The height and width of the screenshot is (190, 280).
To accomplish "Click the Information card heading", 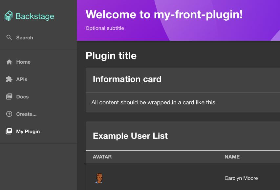I will pos(127,79).
